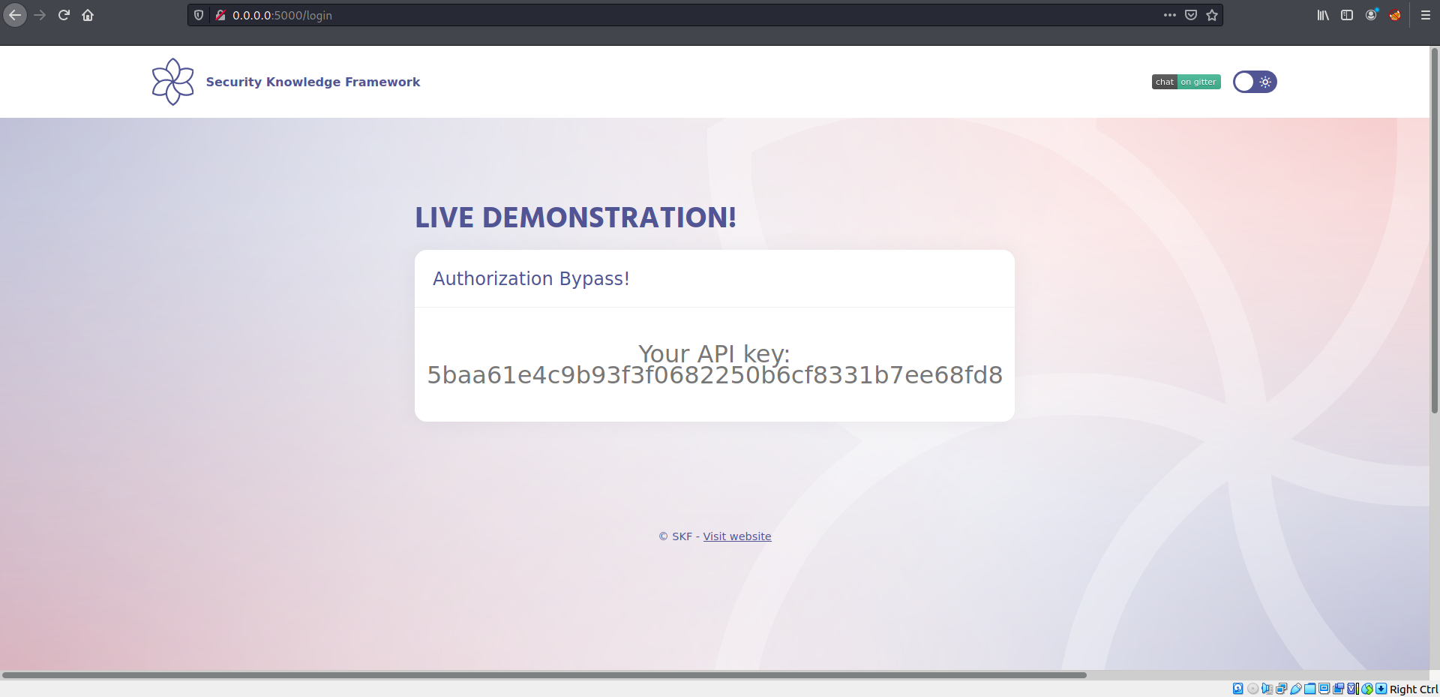
Task: Click the browser back arrow button
Action: pos(15,15)
